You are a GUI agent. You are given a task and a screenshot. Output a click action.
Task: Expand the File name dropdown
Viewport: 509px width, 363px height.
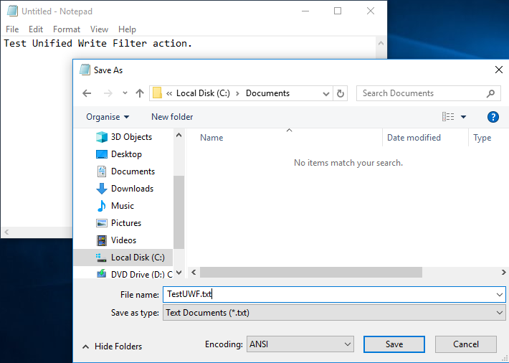click(x=499, y=295)
